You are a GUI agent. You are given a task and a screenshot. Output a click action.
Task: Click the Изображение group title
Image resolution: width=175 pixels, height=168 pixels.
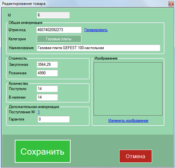point(106,58)
